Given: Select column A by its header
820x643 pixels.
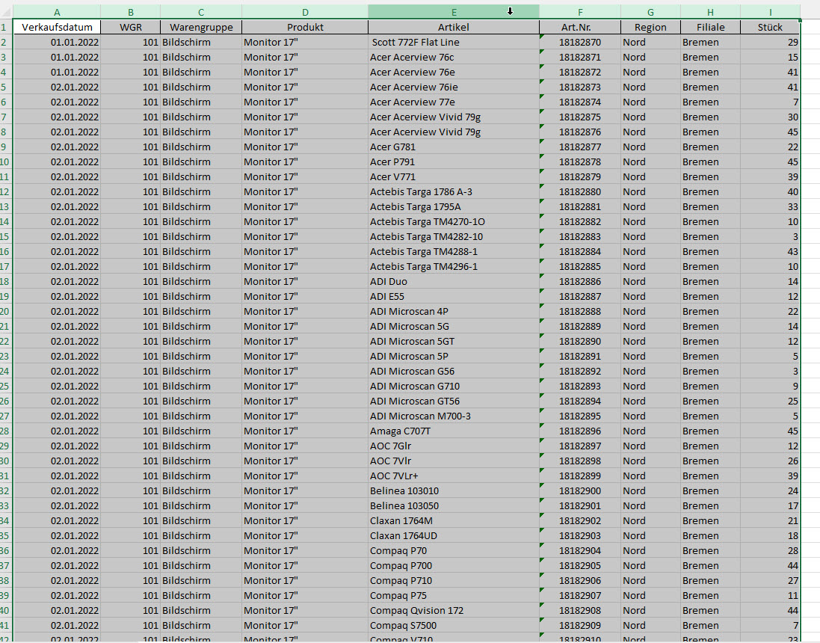Looking at the screenshot, I should coord(57,11).
